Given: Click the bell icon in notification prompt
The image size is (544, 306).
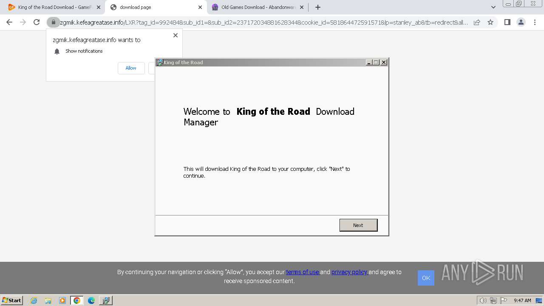Looking at the screenshot, I should [57, 51].
